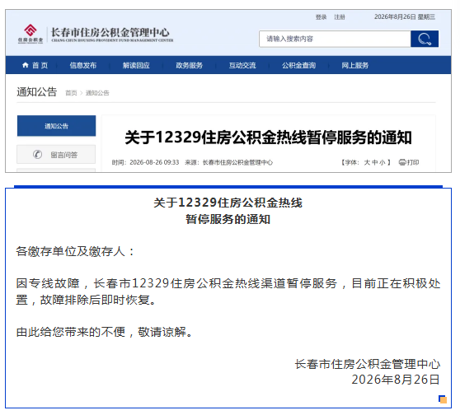Click the home icon in navigation bar
Viewport: 460px width, 415px height.
click(x=26, y=65)
